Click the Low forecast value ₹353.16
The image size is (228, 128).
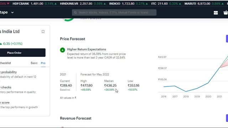[134, 85]
